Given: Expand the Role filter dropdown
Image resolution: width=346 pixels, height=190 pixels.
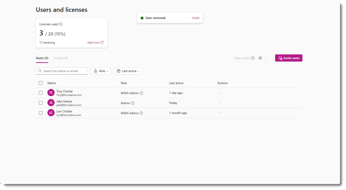Looking at the screenshot, I should click(x=101, y=71).
